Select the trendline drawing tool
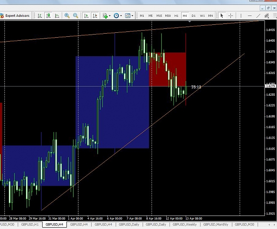The width and height of the screenshot is (277, 229). click(258, 16)
